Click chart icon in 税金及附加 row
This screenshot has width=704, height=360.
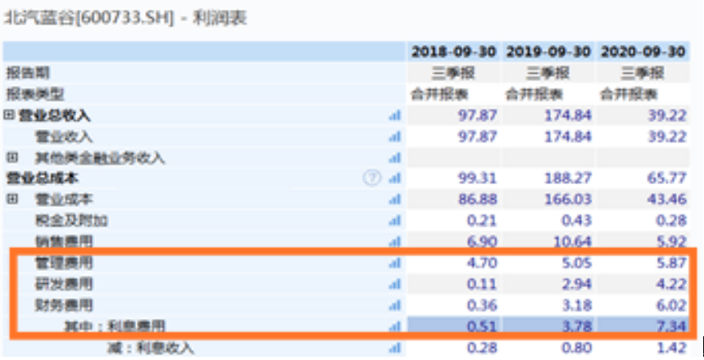(x=393, y=221)
